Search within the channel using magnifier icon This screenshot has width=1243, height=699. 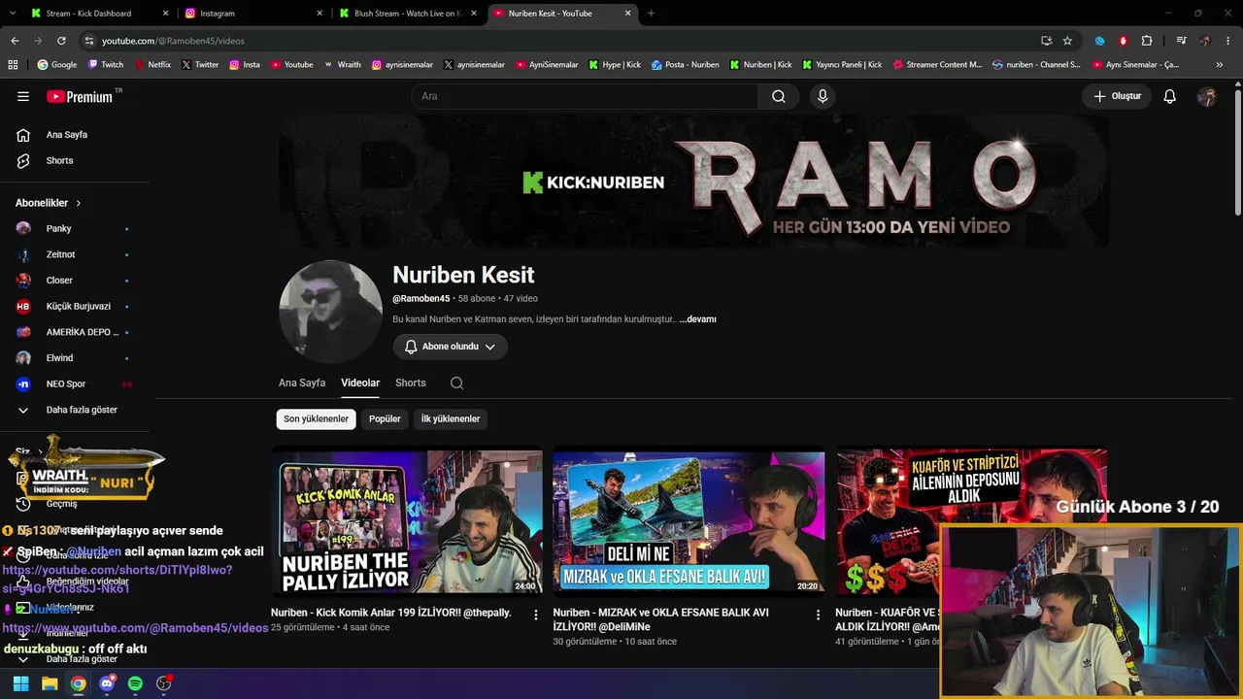[x=456, y=383]
